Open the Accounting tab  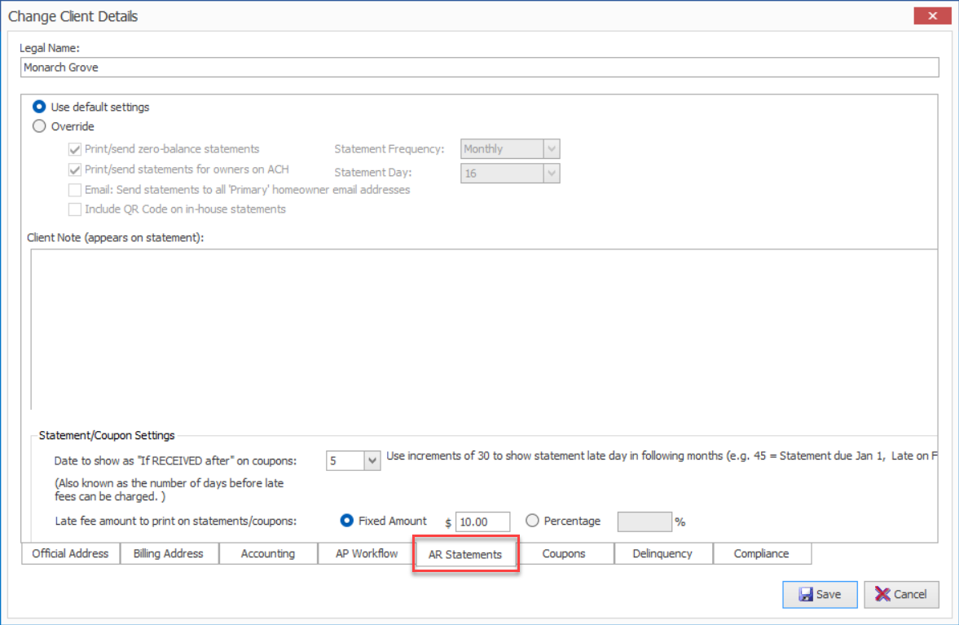[268, 554]
